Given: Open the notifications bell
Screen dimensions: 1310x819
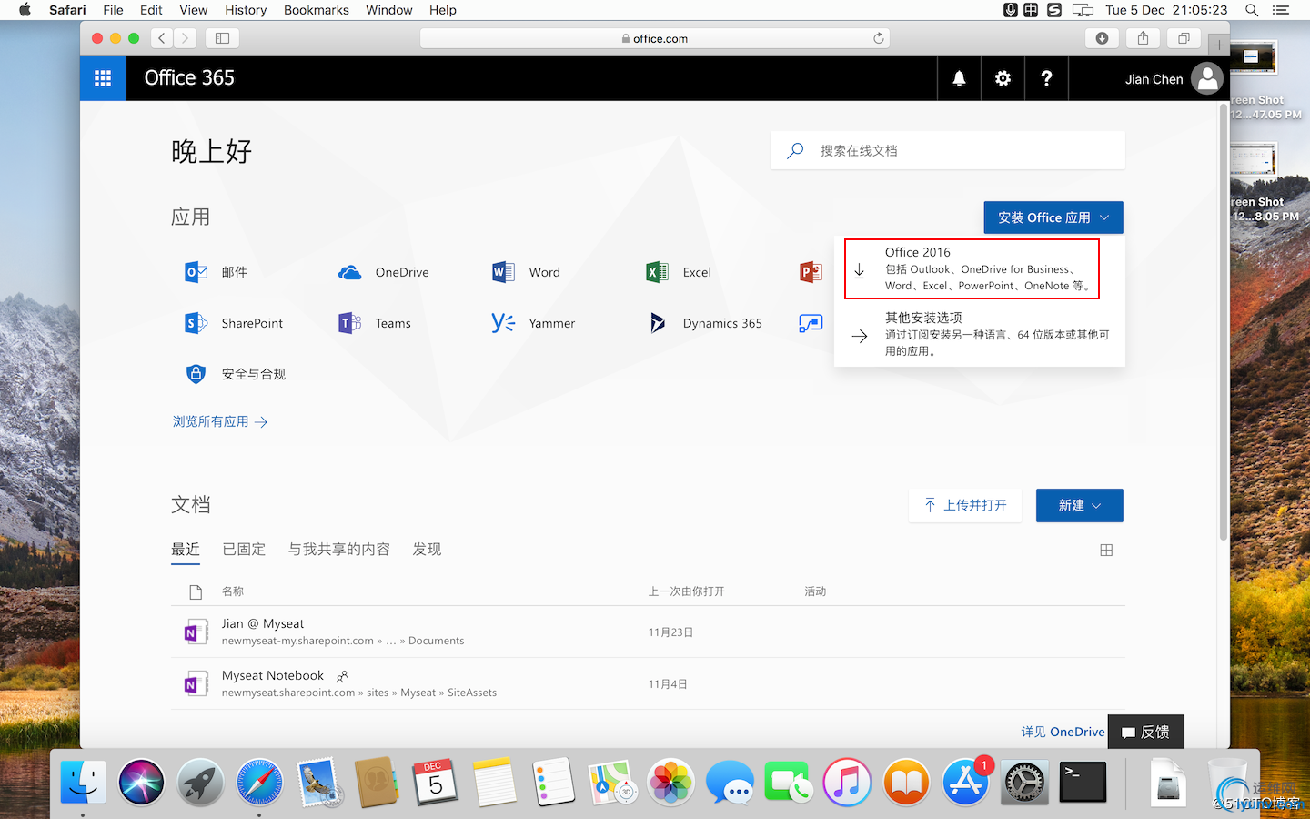Looking at the screenshot, I should click(959, 78).
